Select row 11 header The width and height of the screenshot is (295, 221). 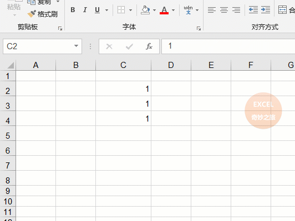tap(8, 212)
